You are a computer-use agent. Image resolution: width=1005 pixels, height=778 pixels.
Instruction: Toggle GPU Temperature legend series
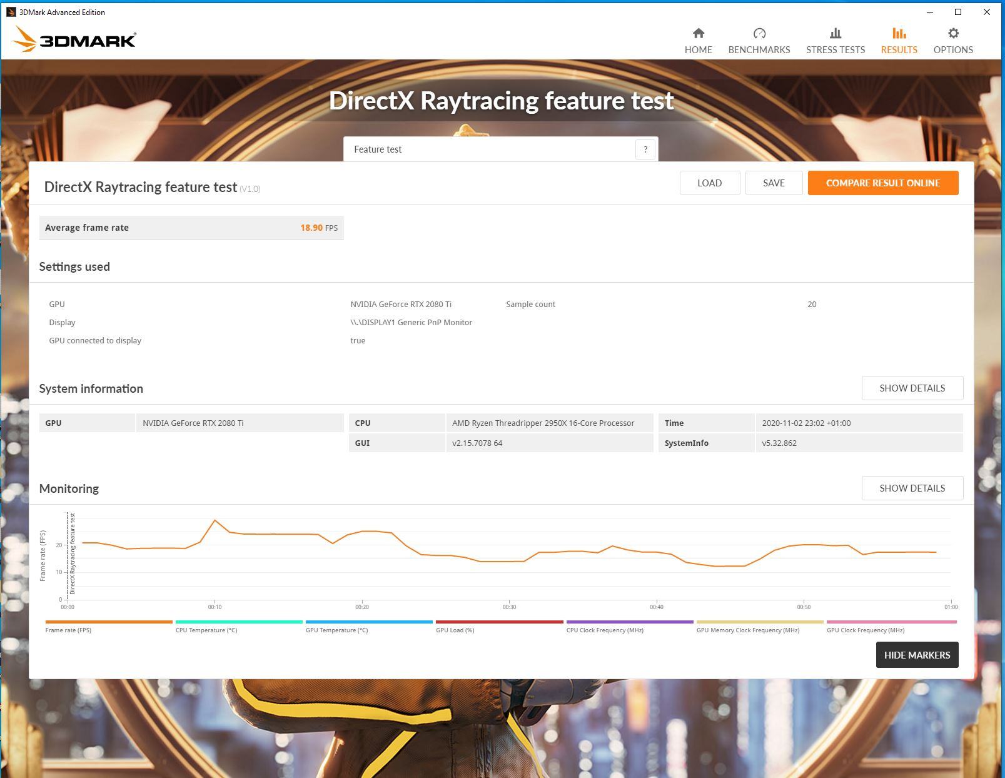(369, 626)
